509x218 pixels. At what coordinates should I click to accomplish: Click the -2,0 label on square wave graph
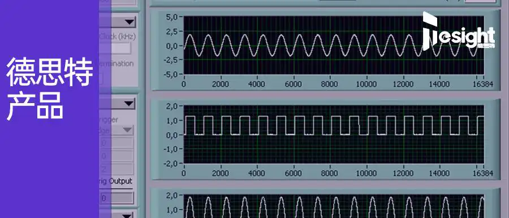[x=171, y=164]
